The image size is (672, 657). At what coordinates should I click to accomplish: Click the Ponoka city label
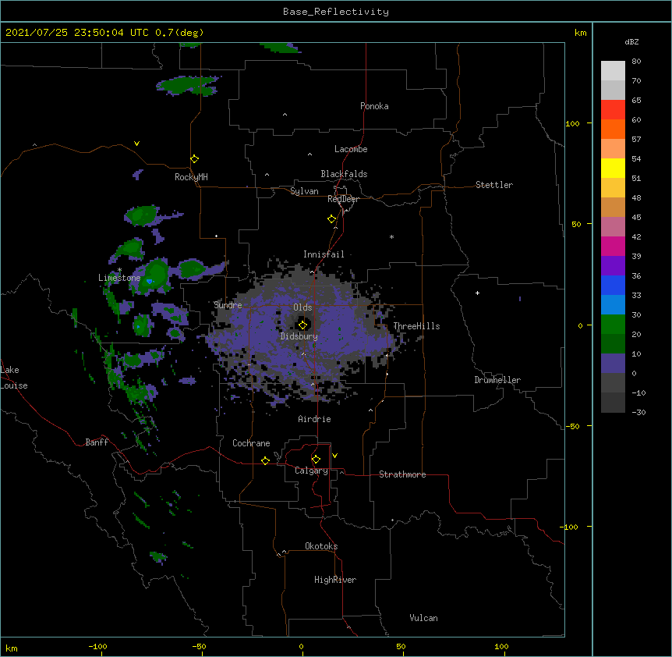coord(374,106)
